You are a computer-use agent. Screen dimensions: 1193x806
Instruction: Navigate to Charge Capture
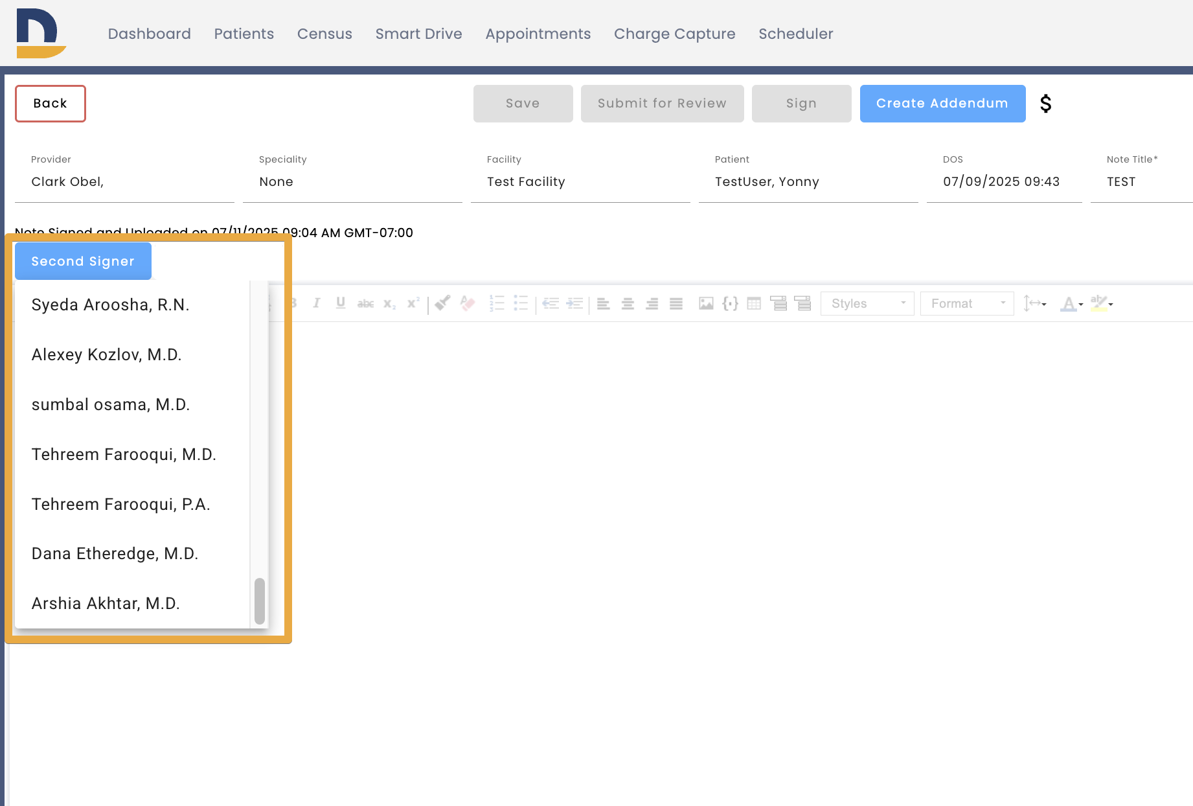pos(674,34)
